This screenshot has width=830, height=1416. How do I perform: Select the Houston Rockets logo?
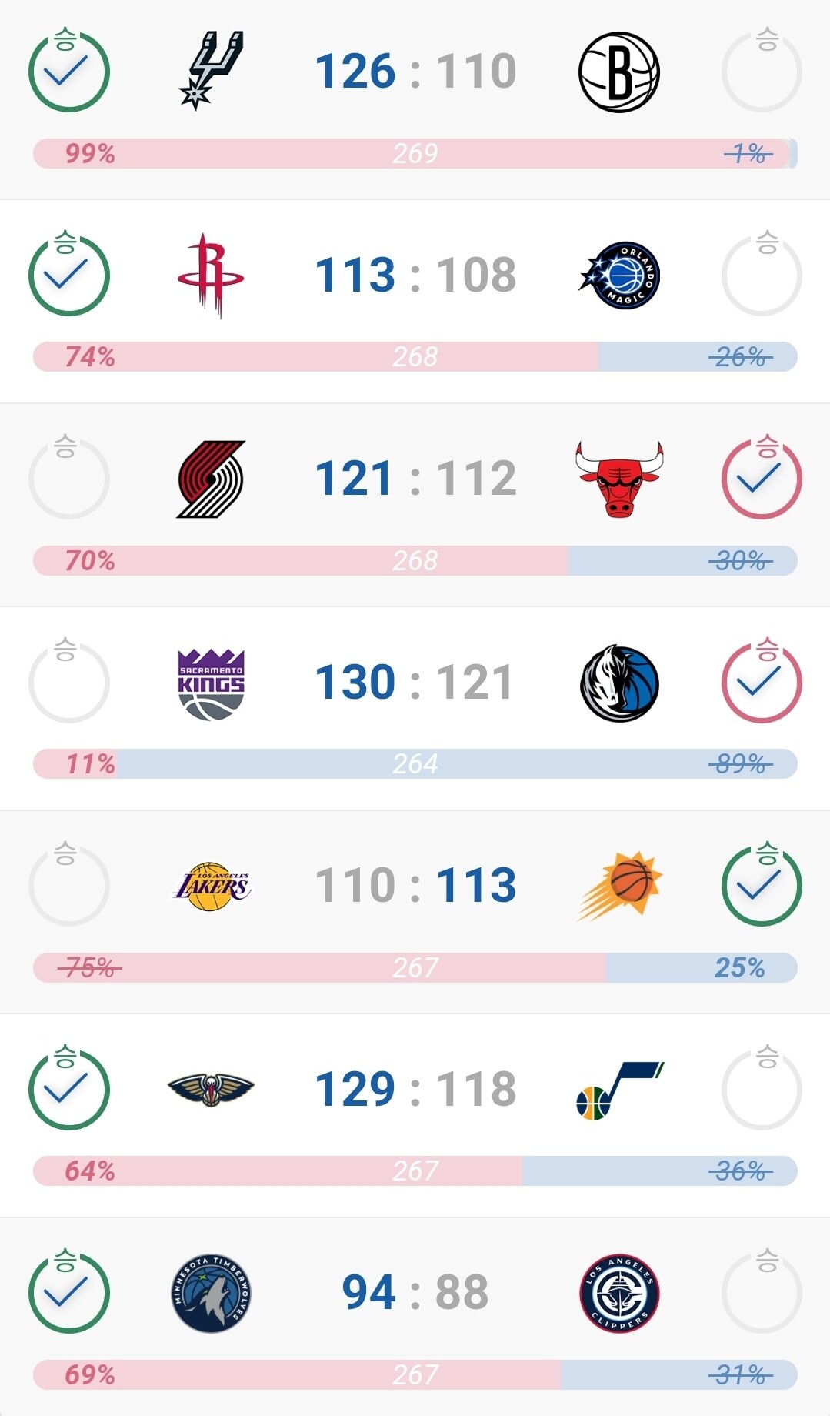210,276
